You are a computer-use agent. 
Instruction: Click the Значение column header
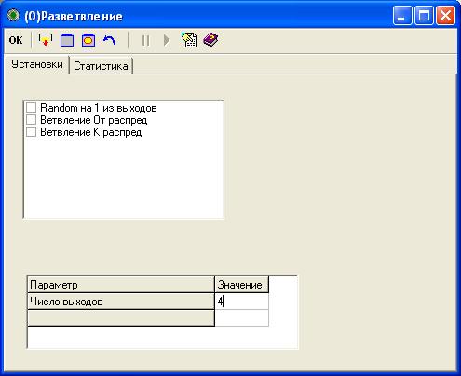coord(241,285)
